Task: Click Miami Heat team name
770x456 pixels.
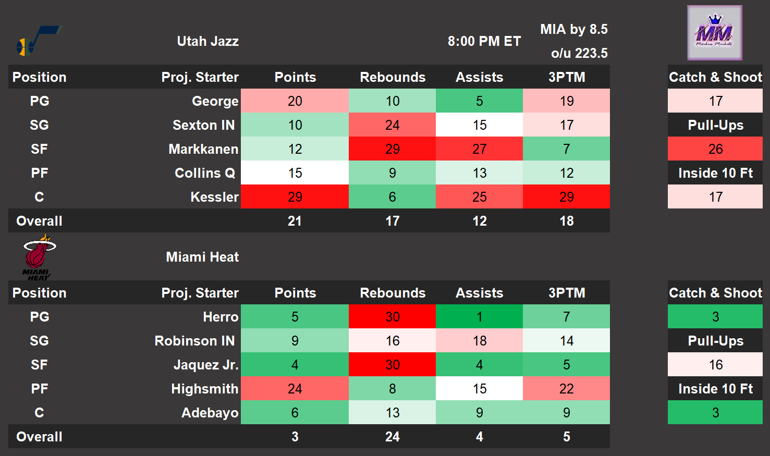Action: [x=202, y=257]
